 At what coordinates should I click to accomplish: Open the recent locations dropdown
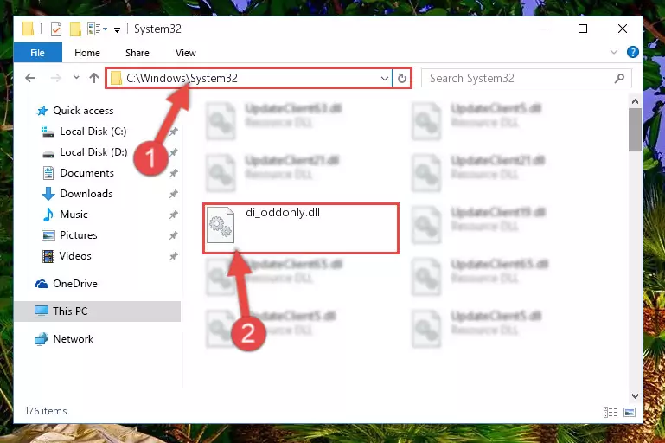click(x=76, y=78)
